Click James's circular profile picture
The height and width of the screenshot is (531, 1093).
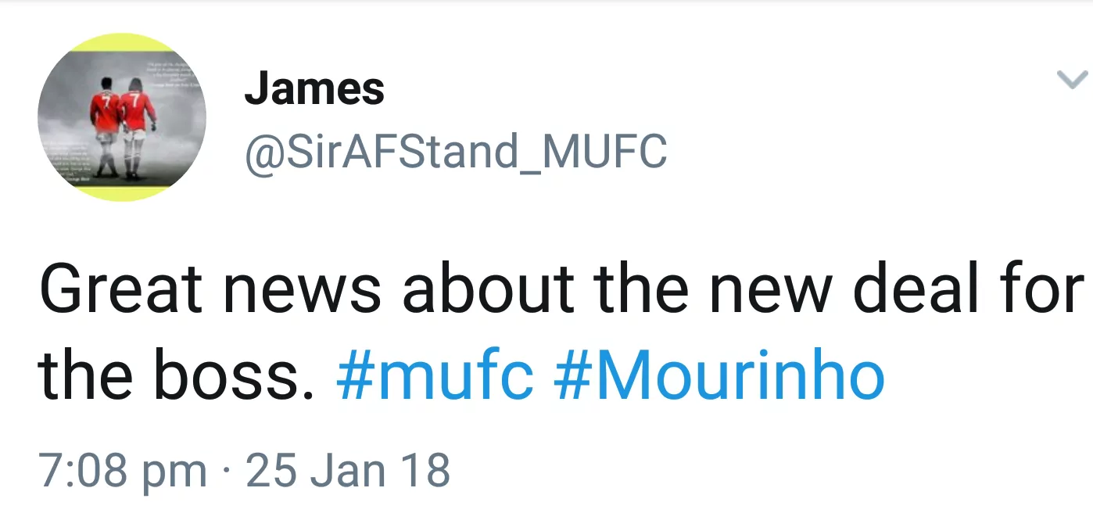122,117
